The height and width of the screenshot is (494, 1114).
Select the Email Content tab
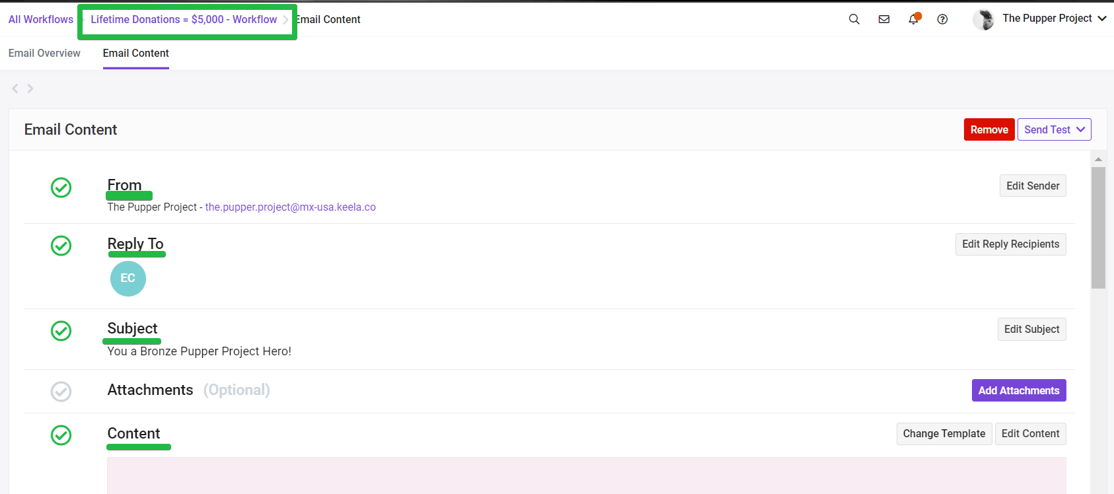[x=136, y=53]
